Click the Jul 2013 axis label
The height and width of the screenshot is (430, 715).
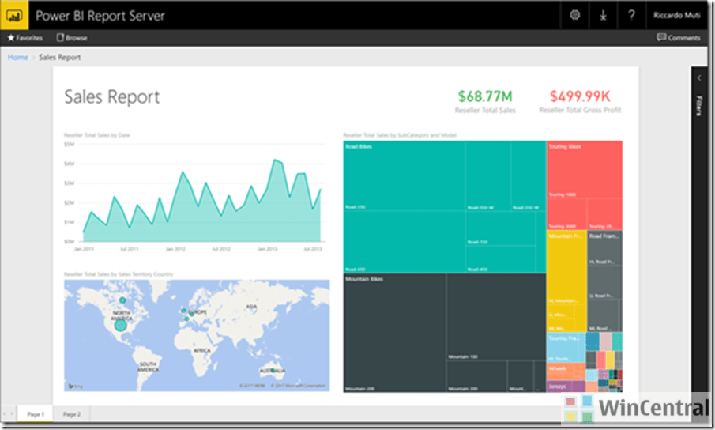click(x=313, y=249)
